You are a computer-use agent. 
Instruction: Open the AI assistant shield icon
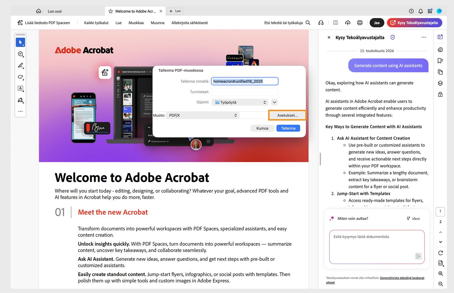(393, 37)
